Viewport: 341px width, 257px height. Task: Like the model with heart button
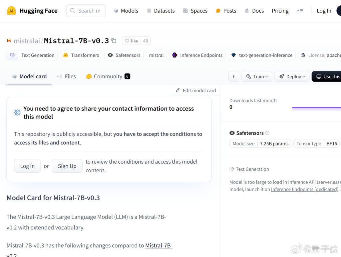pos(132,41)
